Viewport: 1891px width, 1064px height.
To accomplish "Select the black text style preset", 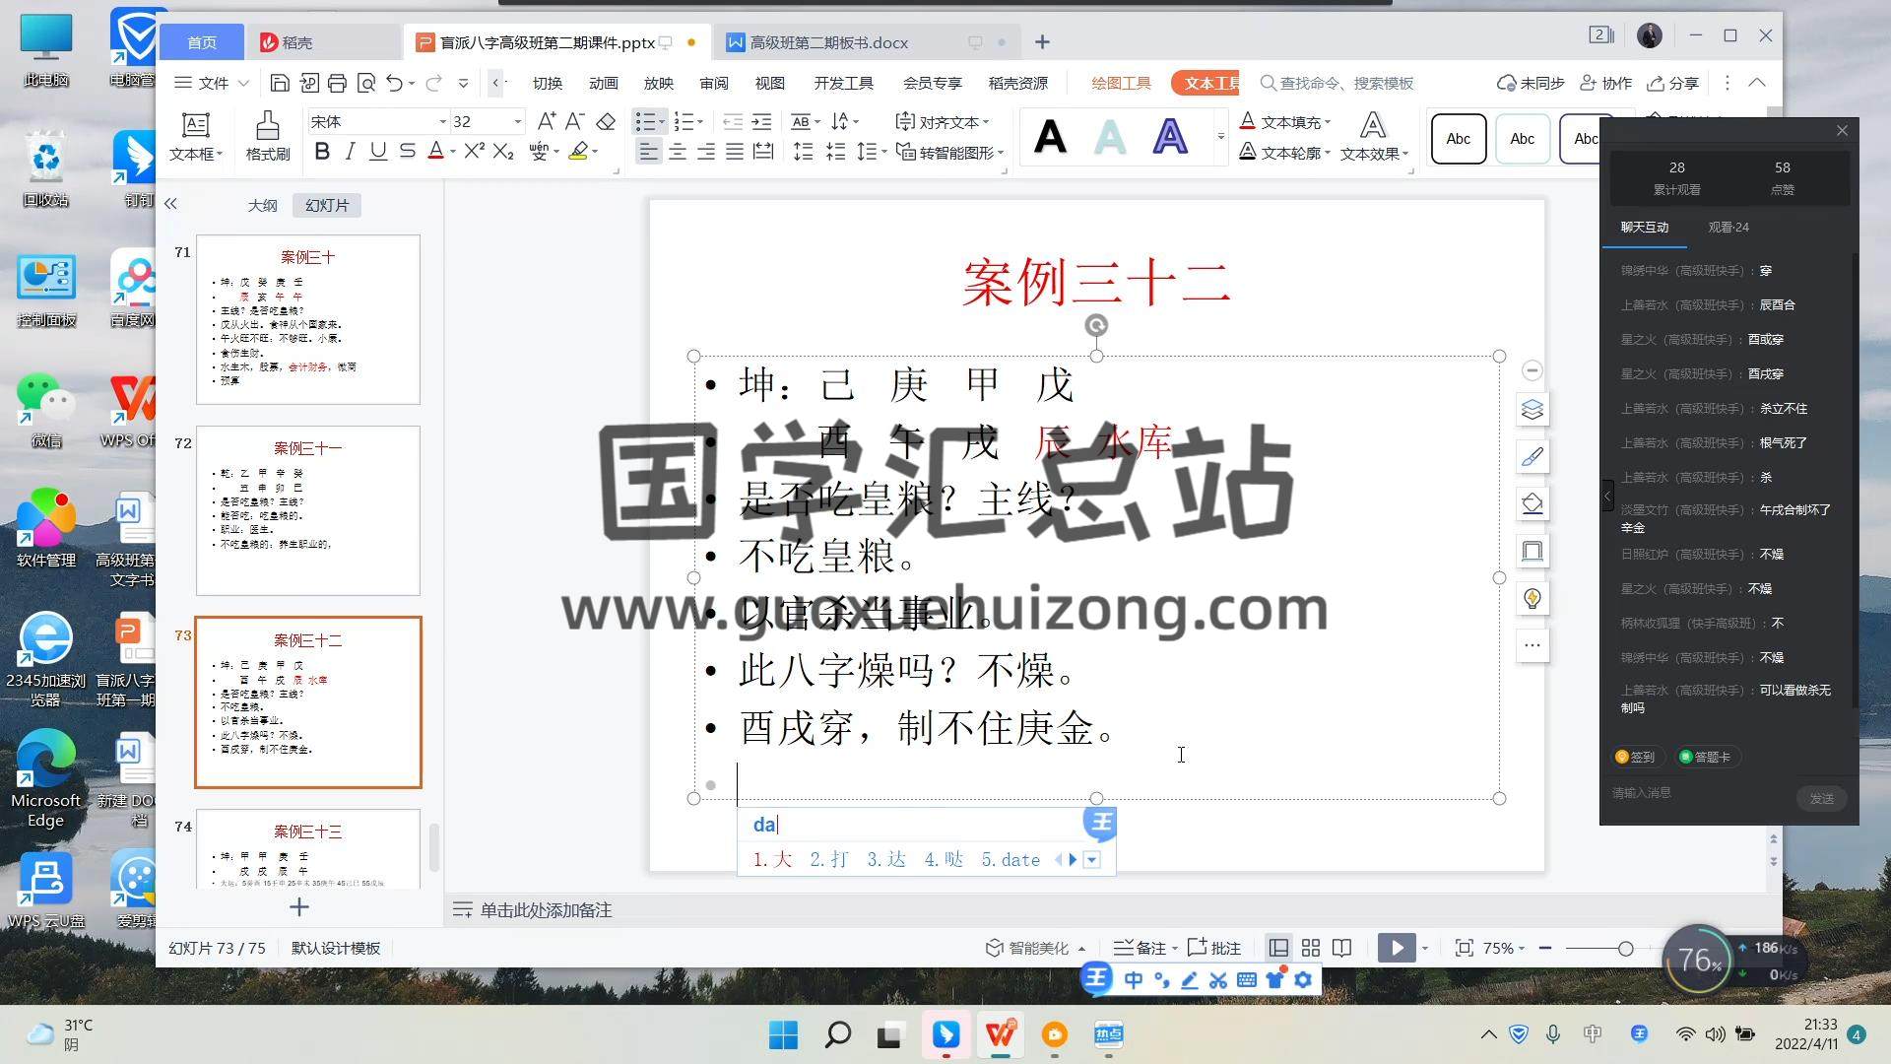I will 1050,137.
